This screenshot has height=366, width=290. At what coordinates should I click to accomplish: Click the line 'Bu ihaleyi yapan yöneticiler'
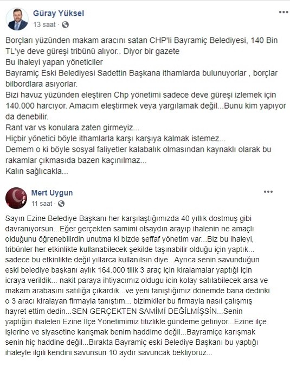(x=54, y=62)
